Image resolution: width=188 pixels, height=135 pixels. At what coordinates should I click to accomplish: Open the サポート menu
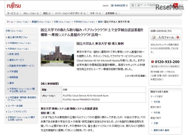coord(95,13)
